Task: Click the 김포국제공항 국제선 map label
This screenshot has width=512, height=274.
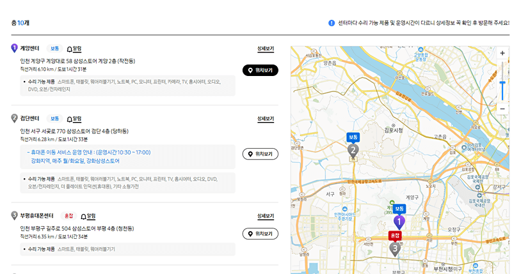Action: tap(477, 179)
